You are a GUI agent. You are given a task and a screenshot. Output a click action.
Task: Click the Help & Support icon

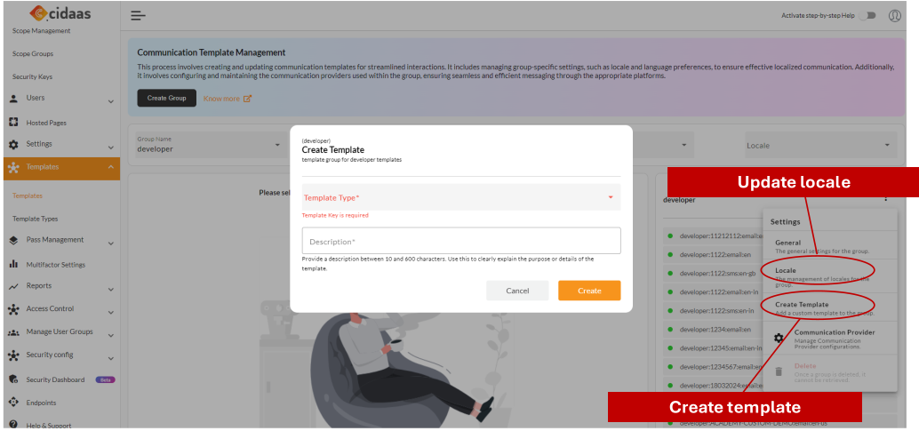[x=13, y=425]
